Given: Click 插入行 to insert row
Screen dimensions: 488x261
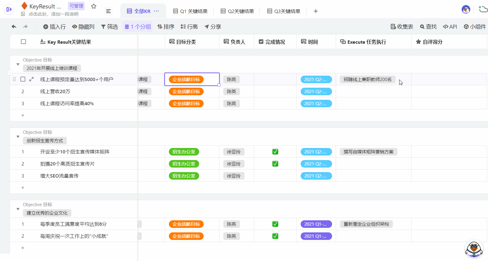Looking at the screenshot, I should [54, 27].
